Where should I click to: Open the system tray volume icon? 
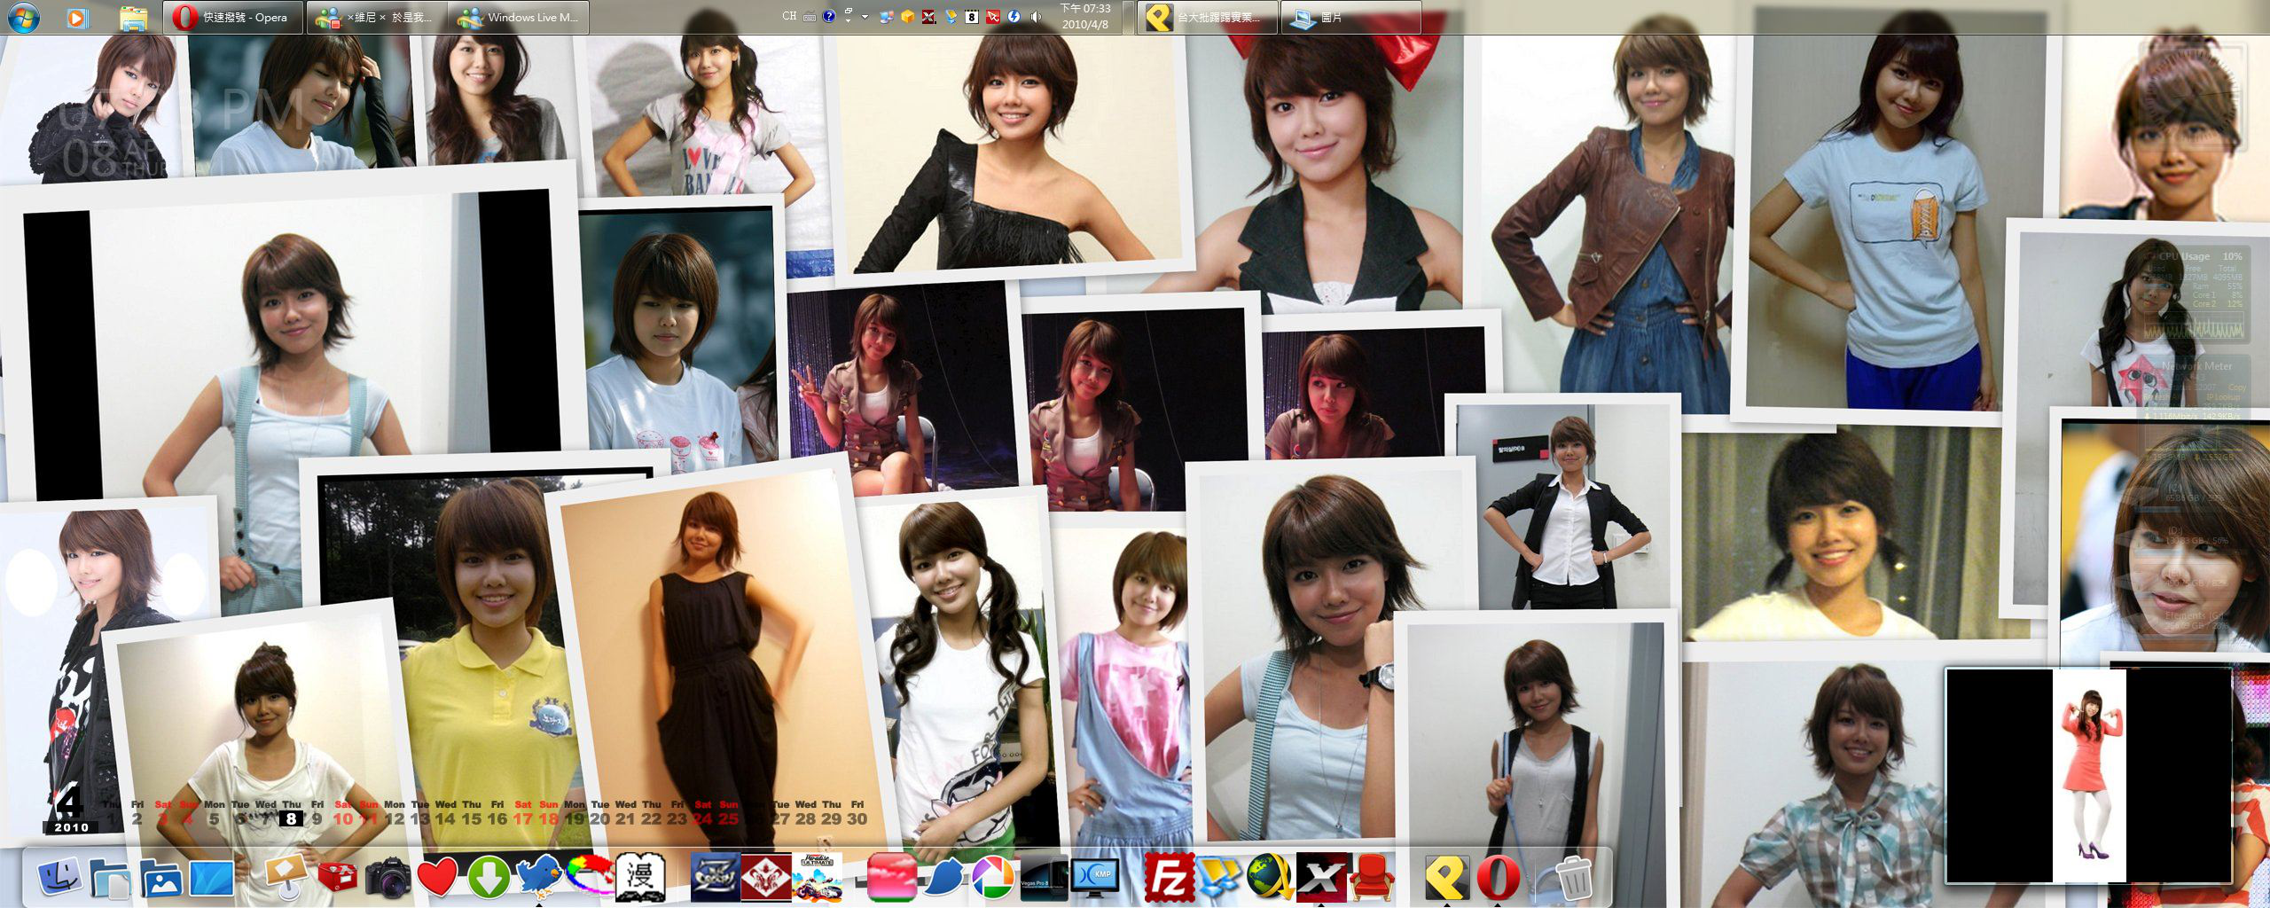point(1036,17)
